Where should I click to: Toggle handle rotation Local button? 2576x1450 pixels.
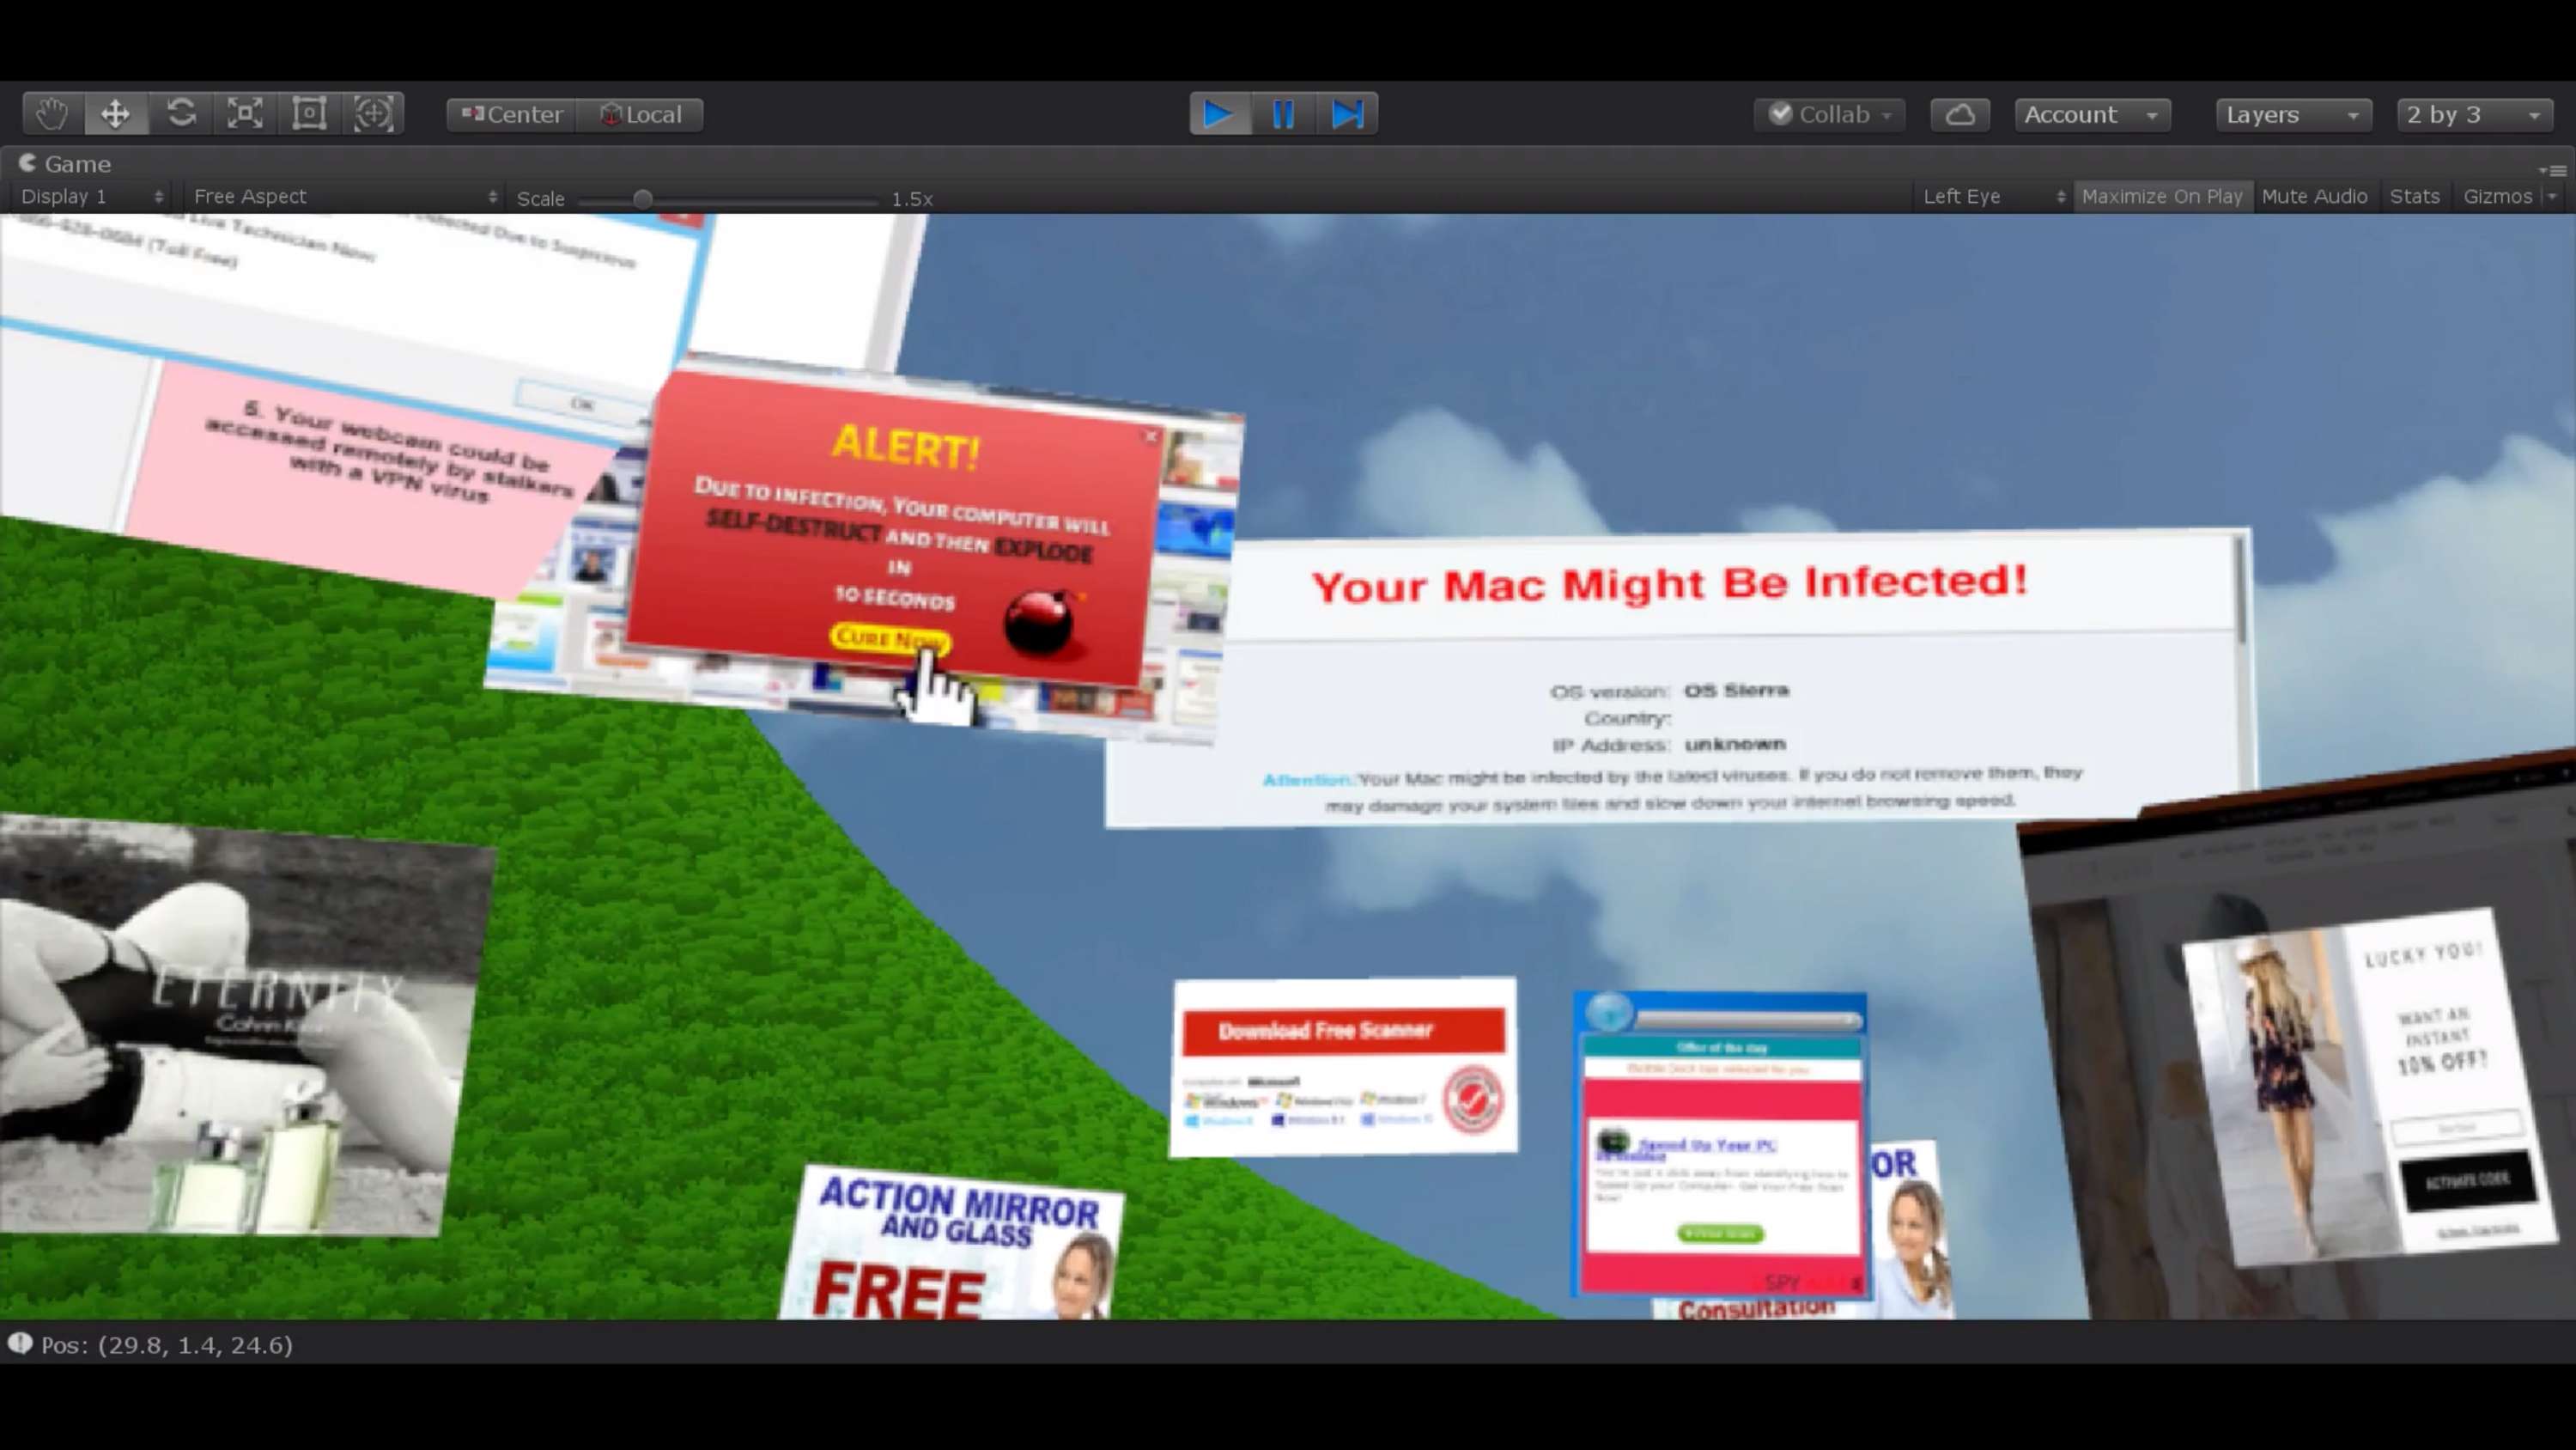[x=641, y=115]
